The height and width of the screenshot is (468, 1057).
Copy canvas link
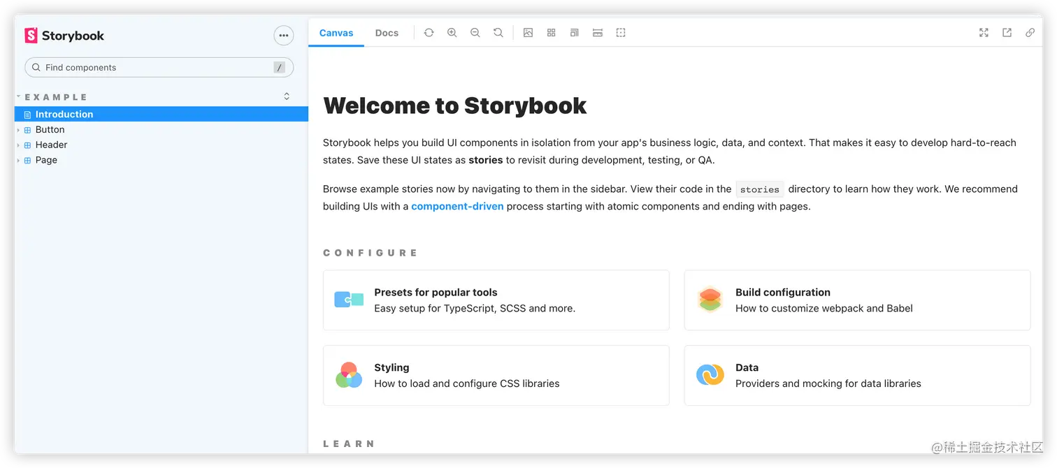tap(1030, 33)
